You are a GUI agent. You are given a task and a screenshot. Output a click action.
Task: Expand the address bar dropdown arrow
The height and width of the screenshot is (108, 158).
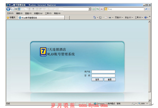tap(90, 9)
